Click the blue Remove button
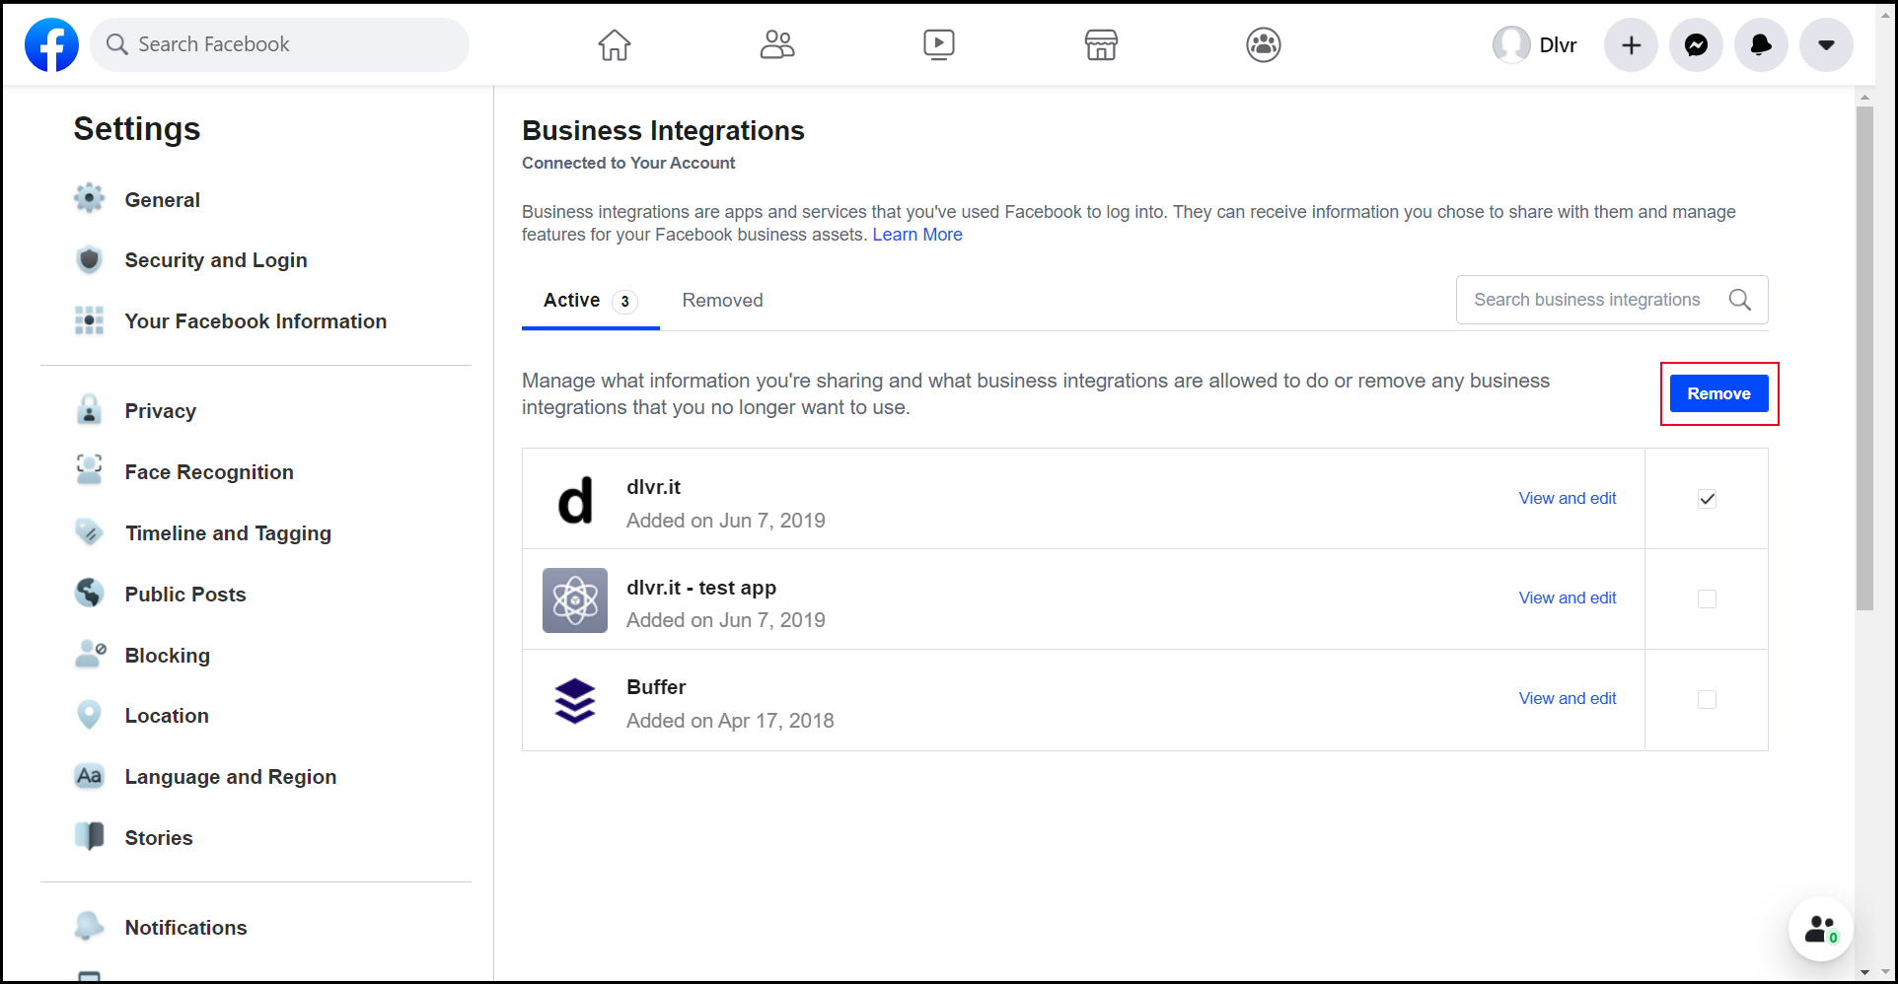This screenshot has height=984, width=1898. tap(1718, 393)
